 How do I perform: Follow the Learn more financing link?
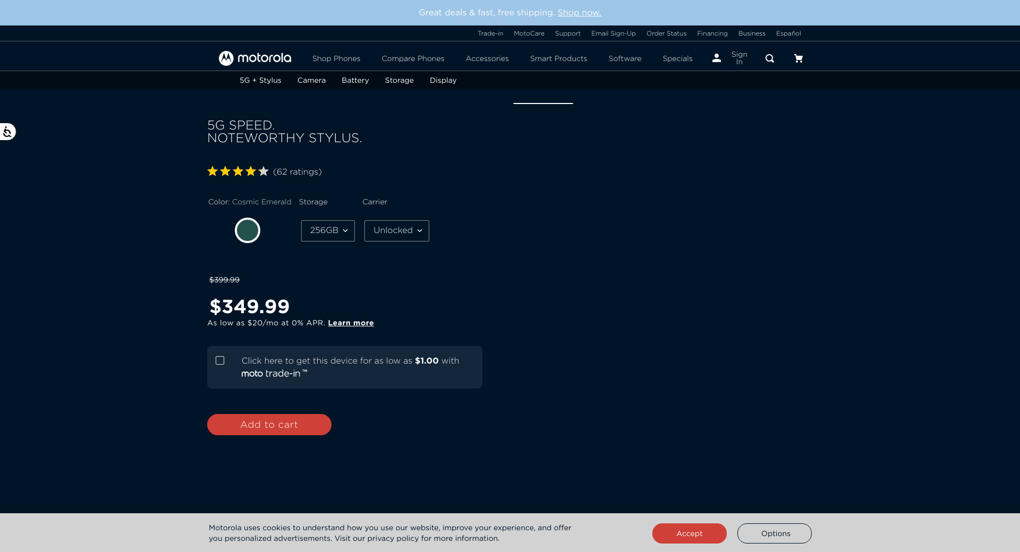351,323
